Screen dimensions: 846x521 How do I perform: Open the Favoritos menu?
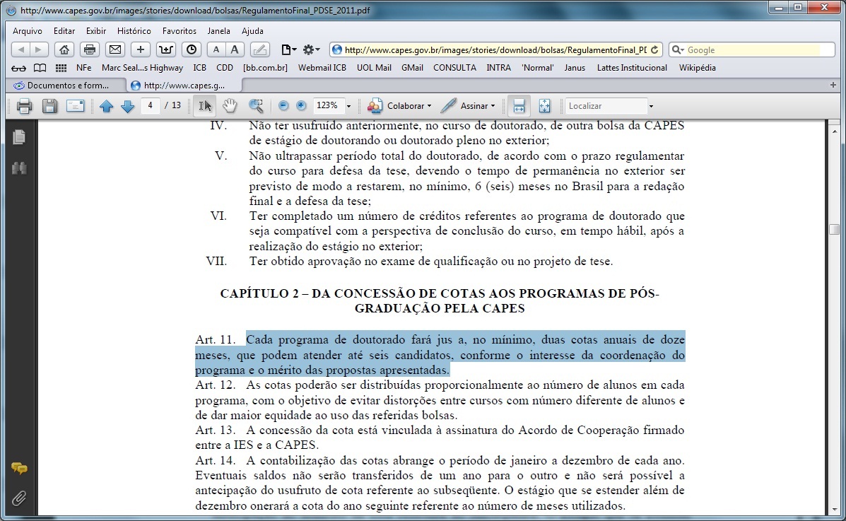click(180, 31)
